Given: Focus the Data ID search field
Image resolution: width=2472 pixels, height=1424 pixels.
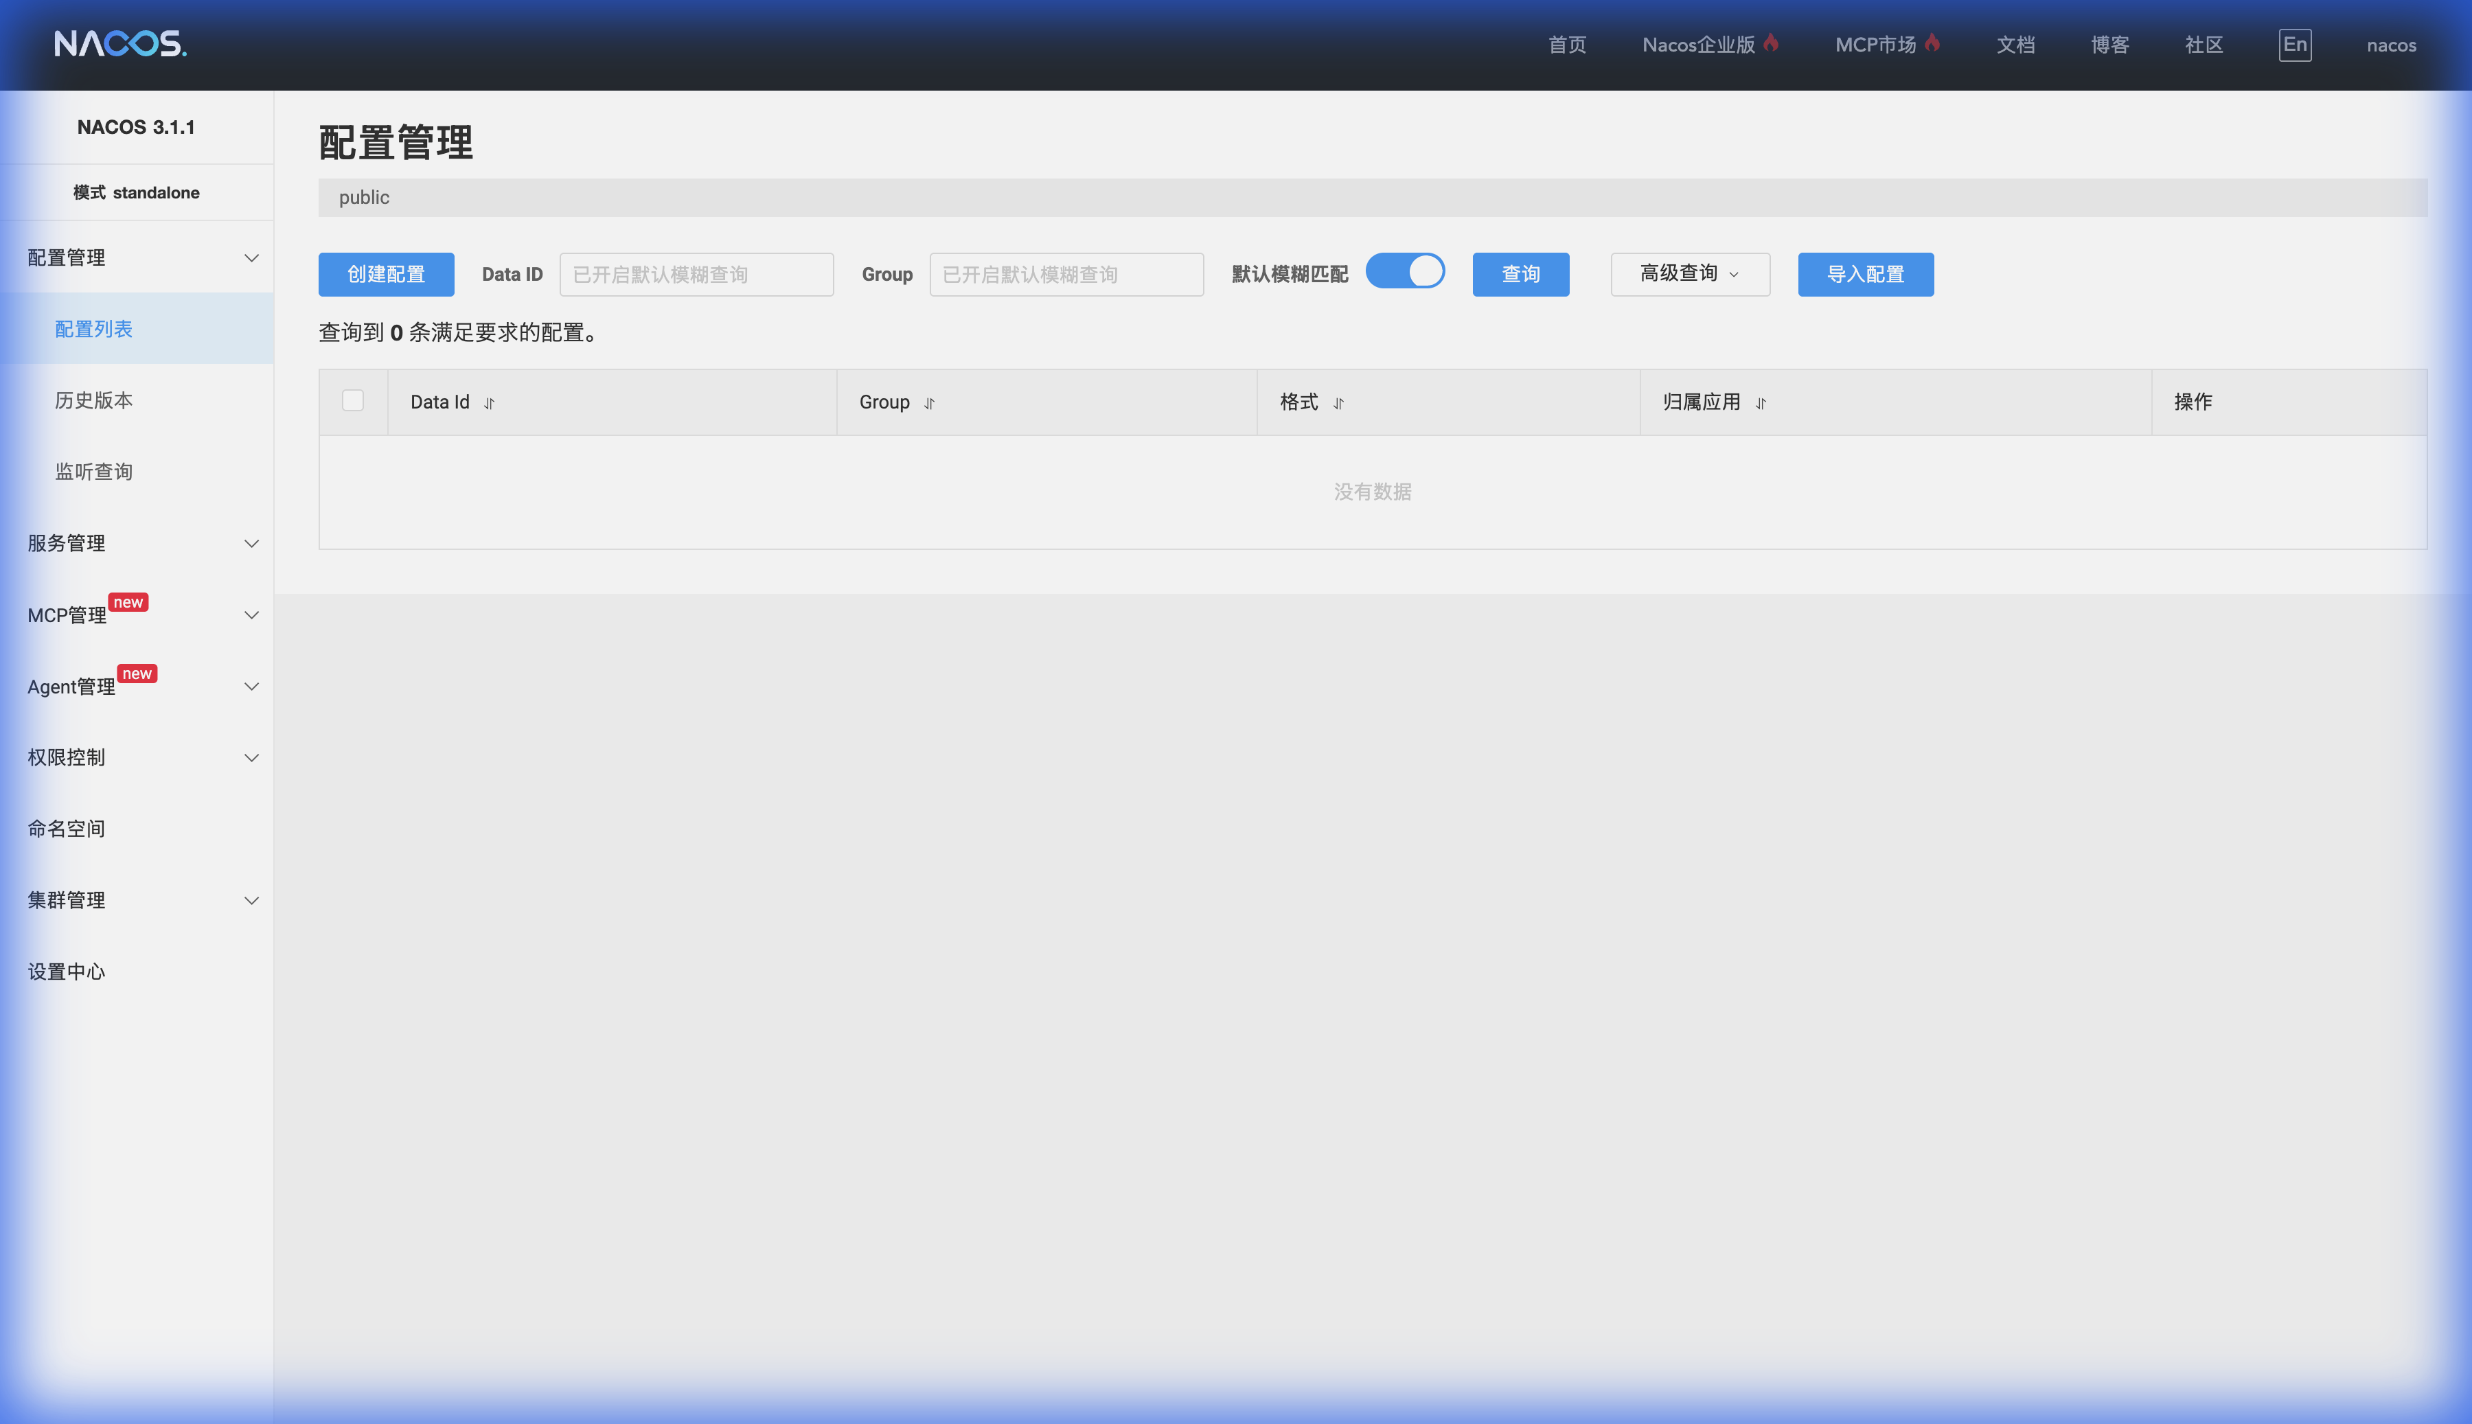Looking at the screenshot, I should [x=696, y=275].
